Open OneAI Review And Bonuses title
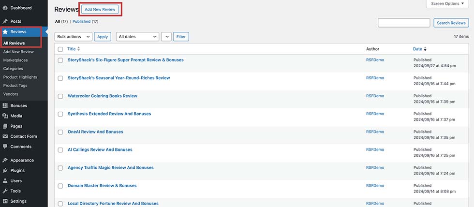This screenshot has height=207, width=474. [x=96, y=132]
